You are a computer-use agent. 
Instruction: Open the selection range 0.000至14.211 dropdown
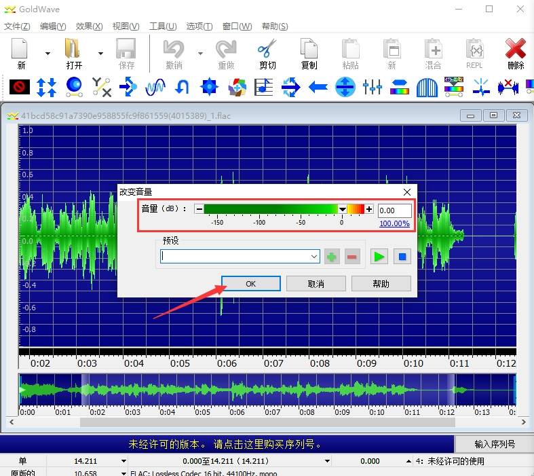coord(327,461)
